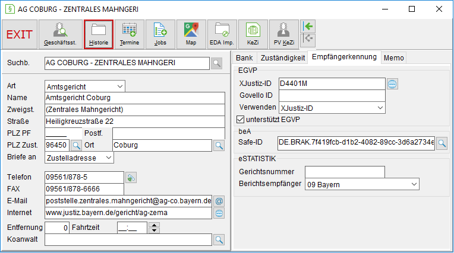Open the Geschäftsst. toolbar item
Screen dimensions: 454x253
coord(60,34)
